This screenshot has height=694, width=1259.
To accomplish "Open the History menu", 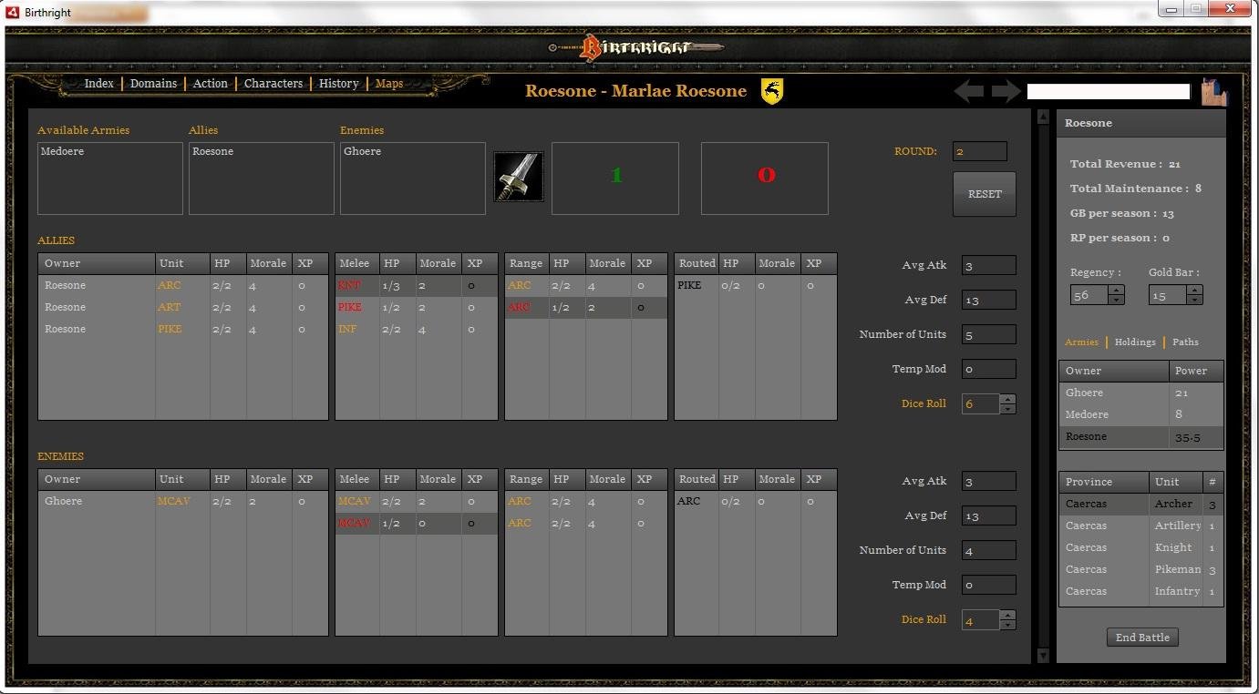I will tap(338, 84).
